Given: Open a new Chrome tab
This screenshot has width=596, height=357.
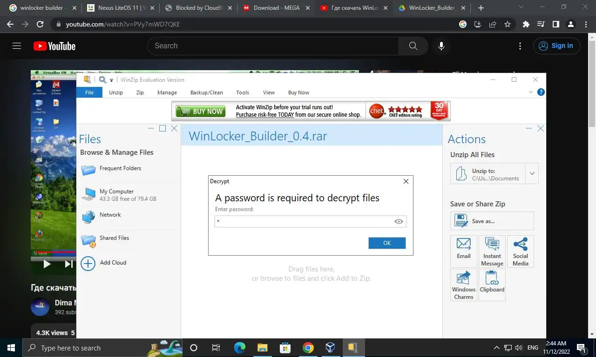Looking at the screenshot, I should click(x=481, y=8).
